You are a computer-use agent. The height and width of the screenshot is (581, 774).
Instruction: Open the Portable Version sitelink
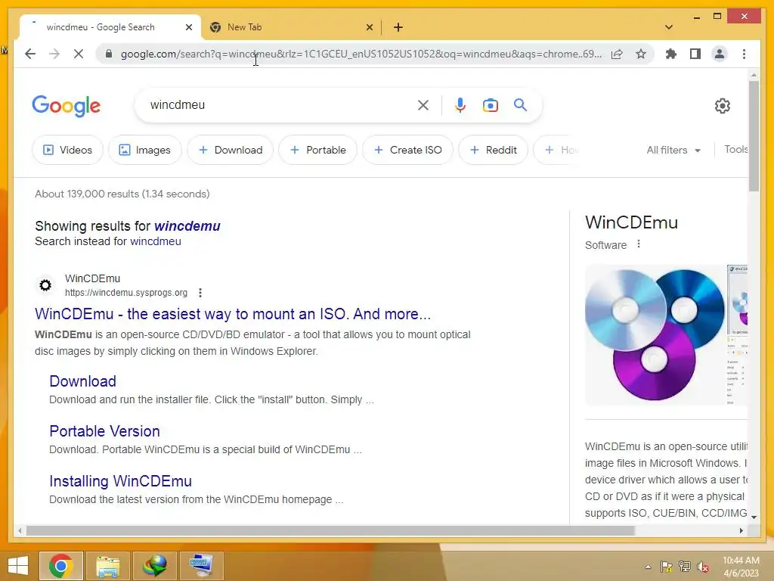104,430
